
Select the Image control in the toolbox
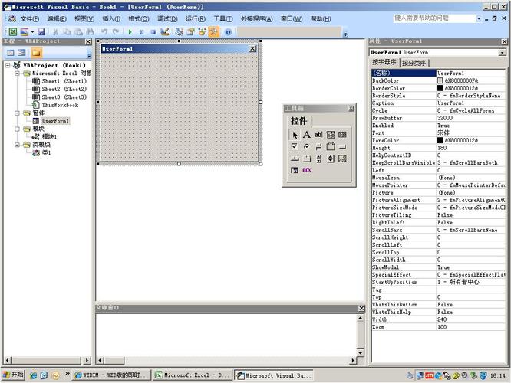(342, 159)
